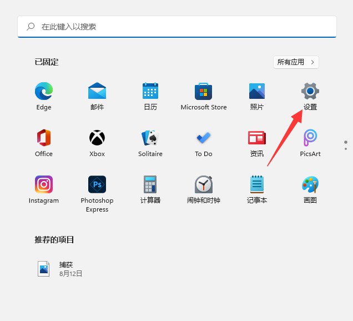
Task: Open the 设置 gear icon
Action: [310, 91]
